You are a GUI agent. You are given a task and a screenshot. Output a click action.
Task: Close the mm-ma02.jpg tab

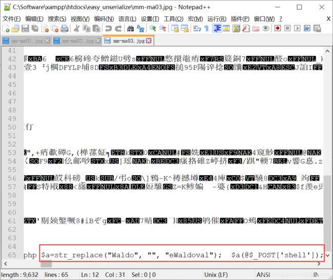(98, 40)
